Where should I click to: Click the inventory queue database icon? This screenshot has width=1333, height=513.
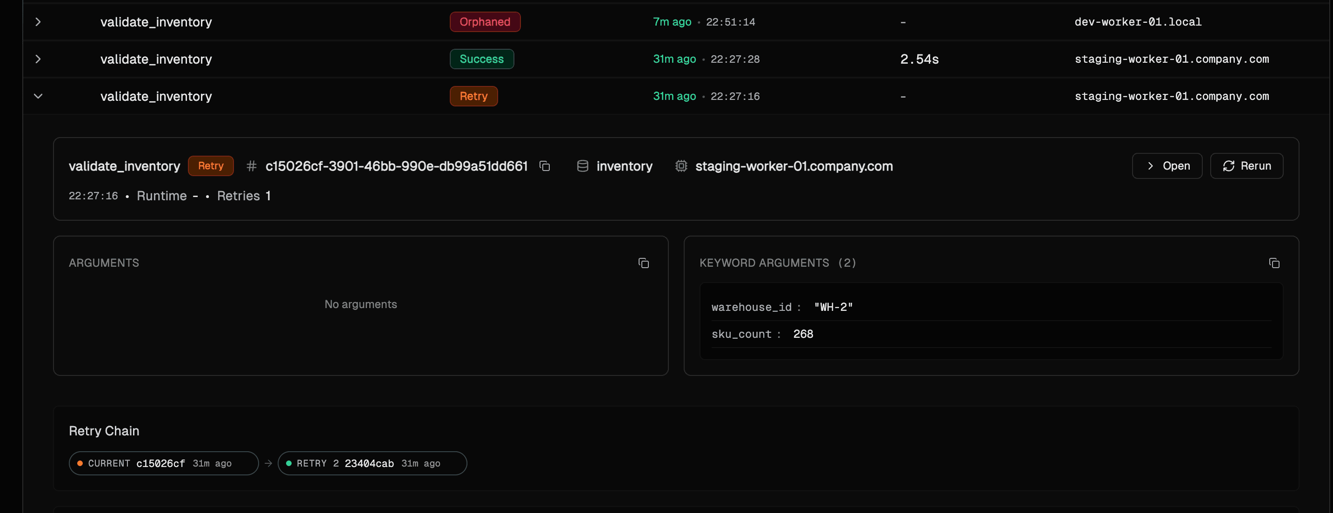tap(582, 166)
